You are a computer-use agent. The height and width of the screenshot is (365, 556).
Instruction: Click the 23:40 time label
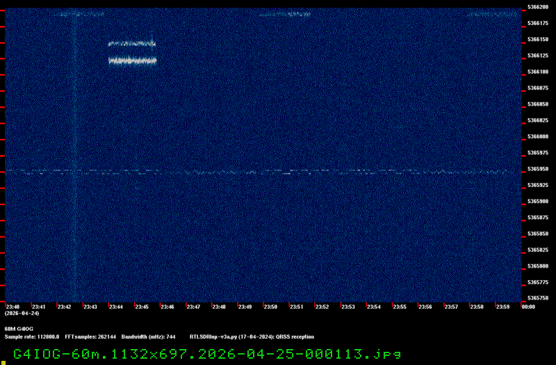(13, 307)
